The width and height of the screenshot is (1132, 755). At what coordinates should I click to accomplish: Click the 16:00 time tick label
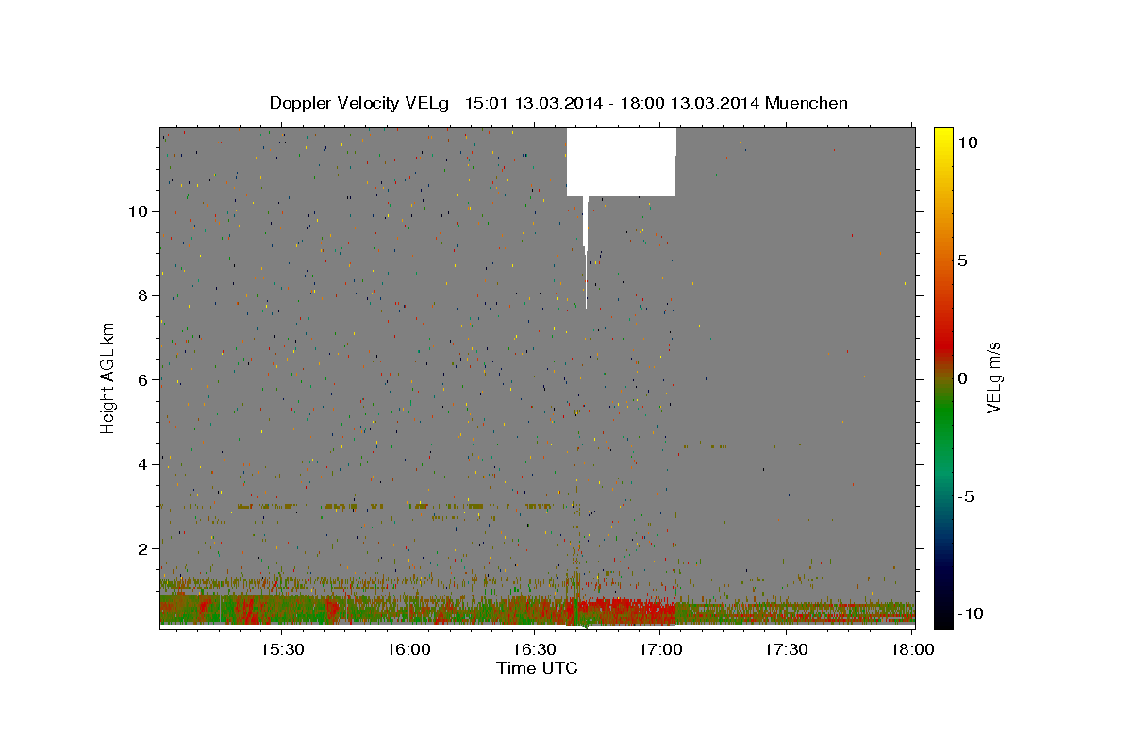click(x=408, y=649)
